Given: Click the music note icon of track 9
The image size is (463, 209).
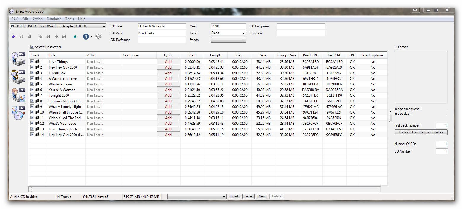Looking at the screenshot, I should pos(37,107).
